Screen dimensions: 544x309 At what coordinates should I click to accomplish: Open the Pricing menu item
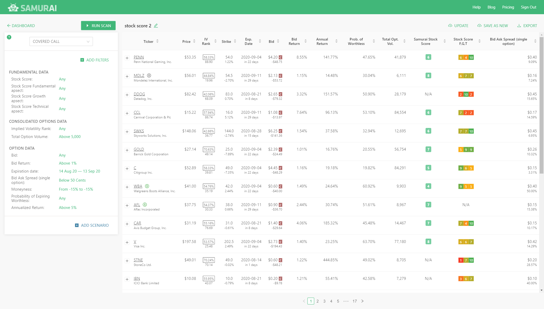(508, 7)
